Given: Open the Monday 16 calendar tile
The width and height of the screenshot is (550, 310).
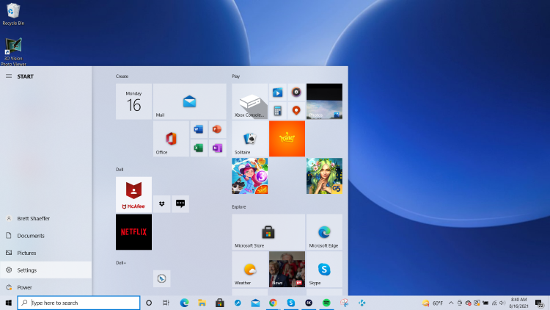Looking at the screenshot, I should tap(133, 101).
